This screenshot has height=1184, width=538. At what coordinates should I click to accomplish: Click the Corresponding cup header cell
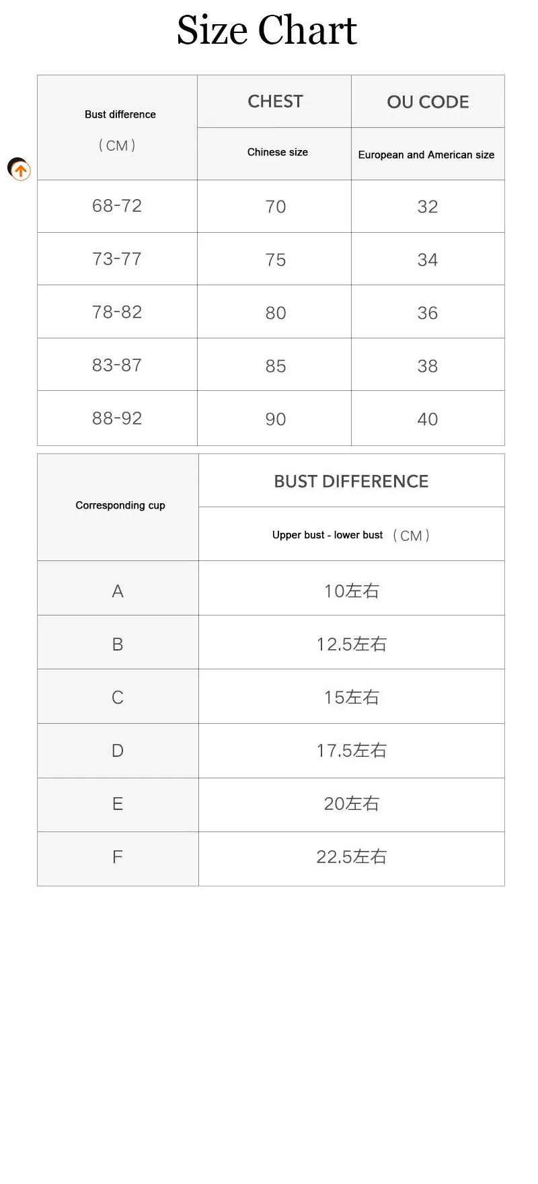coord(120,505)
